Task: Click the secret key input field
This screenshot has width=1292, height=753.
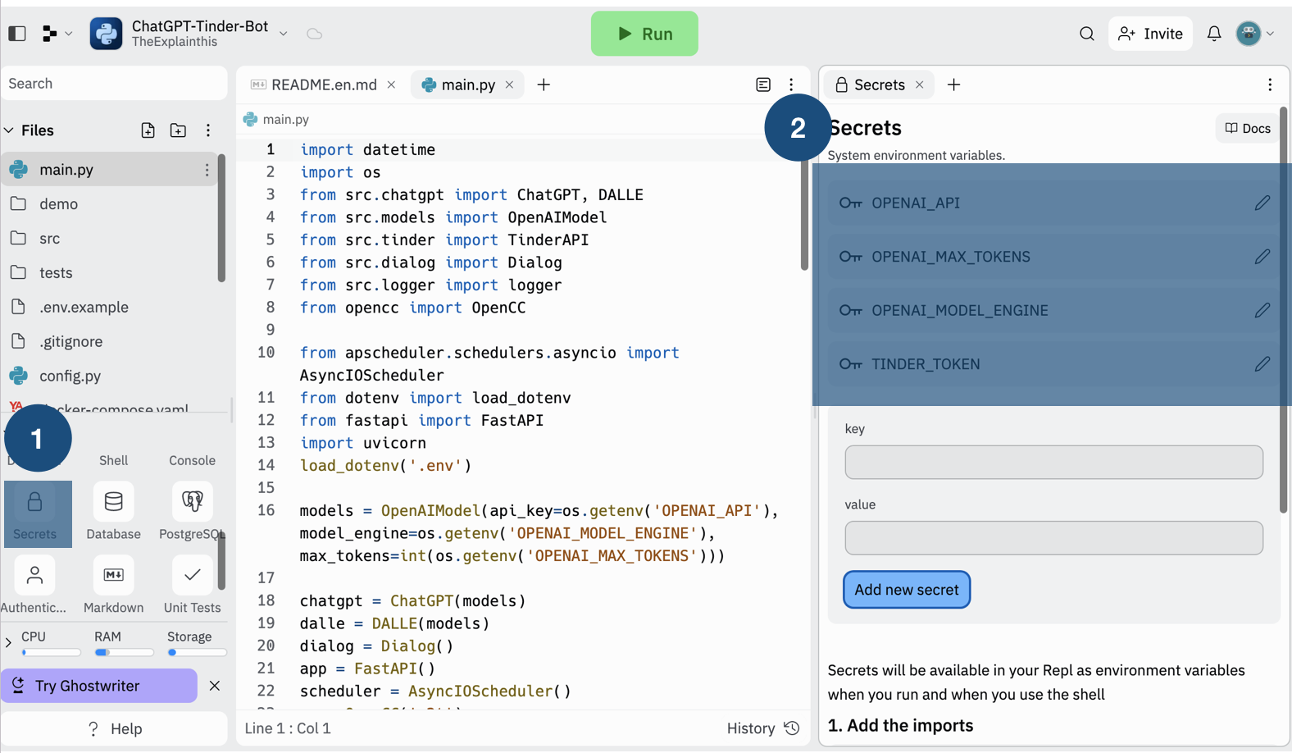Action: [1053, 463]
